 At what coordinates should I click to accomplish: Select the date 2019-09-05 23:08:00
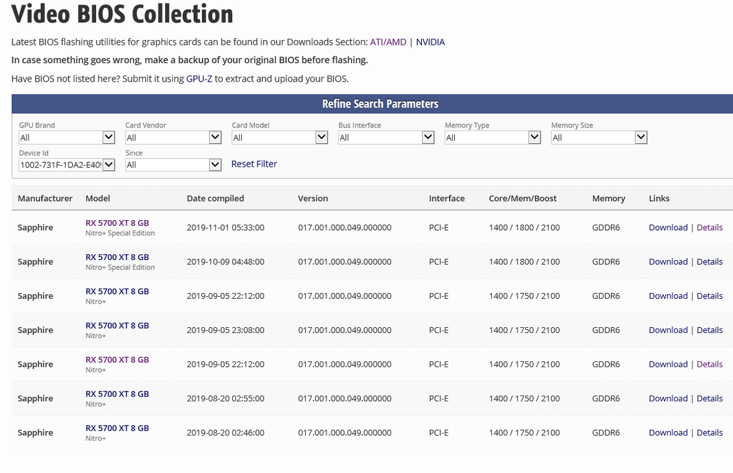tap(225, 330)
